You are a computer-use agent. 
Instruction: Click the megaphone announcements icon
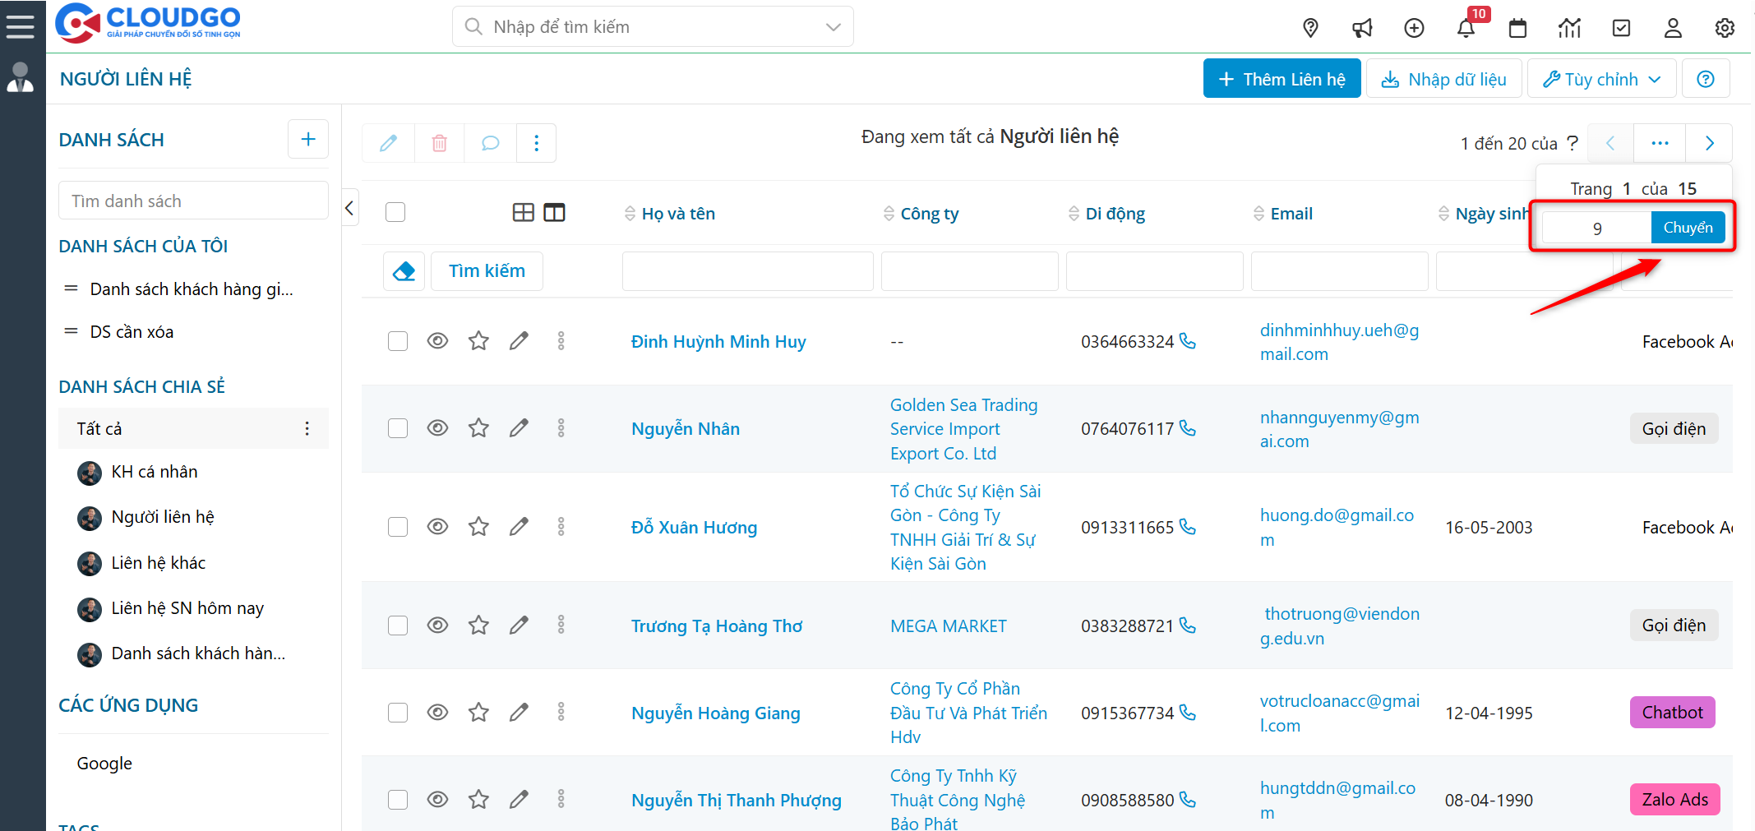pos(1362,29)
